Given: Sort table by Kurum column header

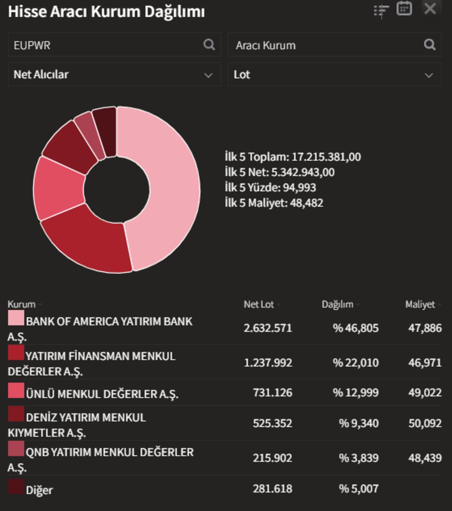Looking at the screenshot, I should (x=22, y=304).
